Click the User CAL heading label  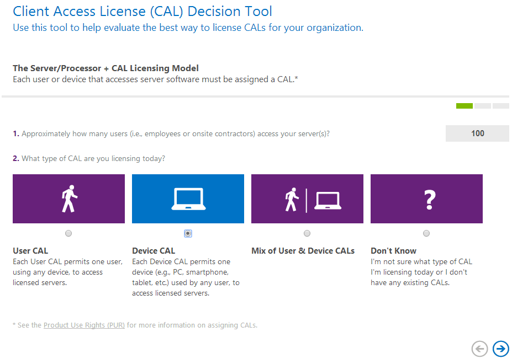pos(30,251)
